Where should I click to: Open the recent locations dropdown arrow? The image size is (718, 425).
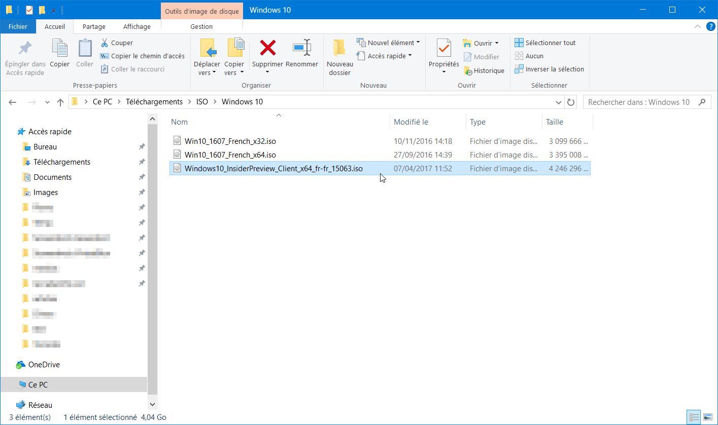pos(47,102)
